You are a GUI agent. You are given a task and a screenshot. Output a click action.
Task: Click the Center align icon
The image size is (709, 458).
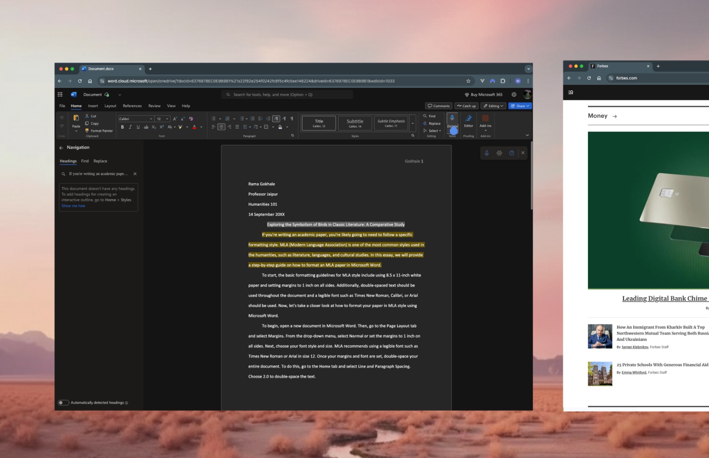point(221,127)
